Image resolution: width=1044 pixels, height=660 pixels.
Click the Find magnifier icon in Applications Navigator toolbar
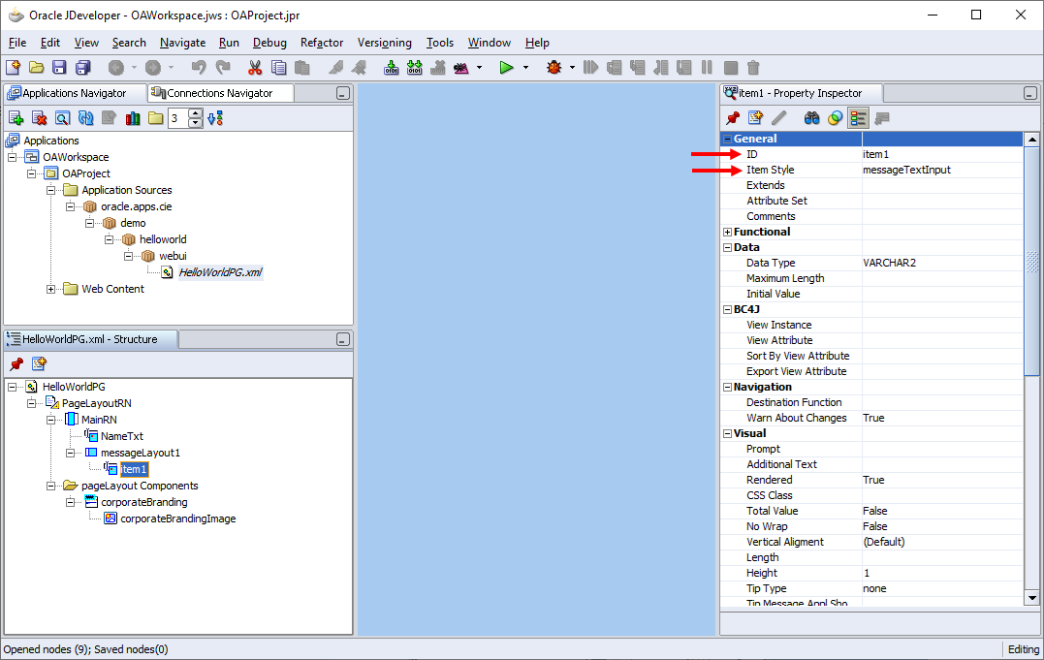coord(63,118)
